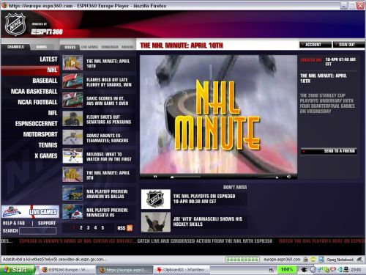Click the NHL shield logo in the header
The width and height of the screenshot is (366, 275).
pos(15,24)
